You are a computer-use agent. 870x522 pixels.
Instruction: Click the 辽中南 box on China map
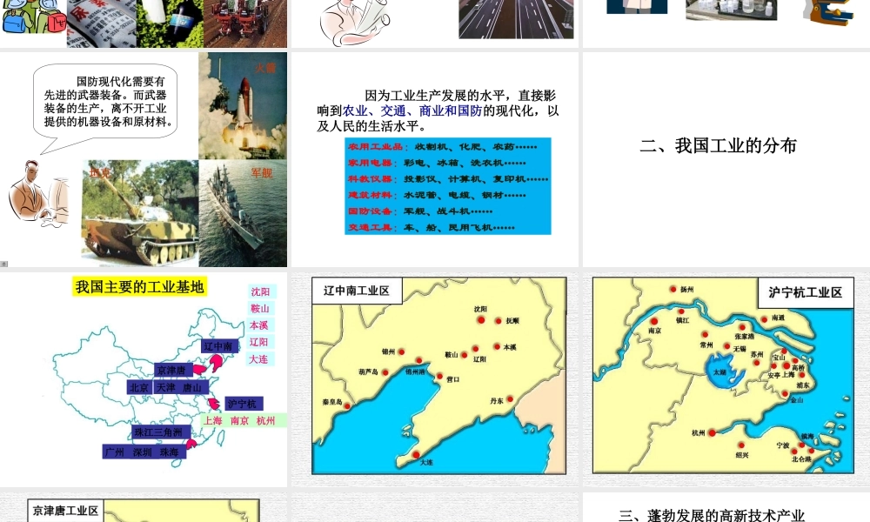(x=220, y=346)
